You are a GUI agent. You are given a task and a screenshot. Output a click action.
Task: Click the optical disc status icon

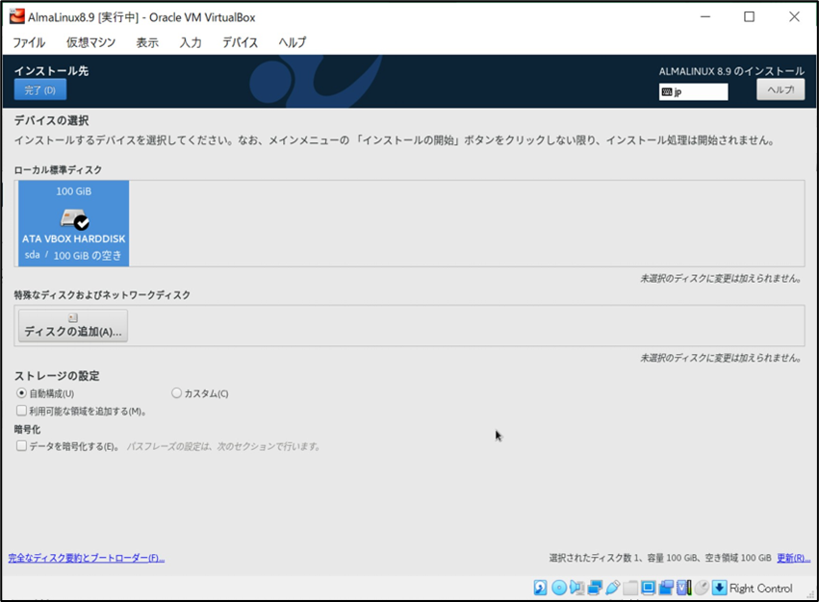(x=559, y=588)
